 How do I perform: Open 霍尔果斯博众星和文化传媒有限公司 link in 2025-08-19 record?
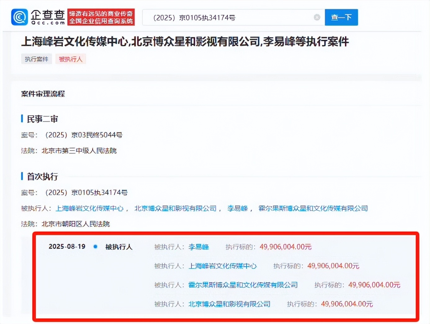click(x=243, y=285)
